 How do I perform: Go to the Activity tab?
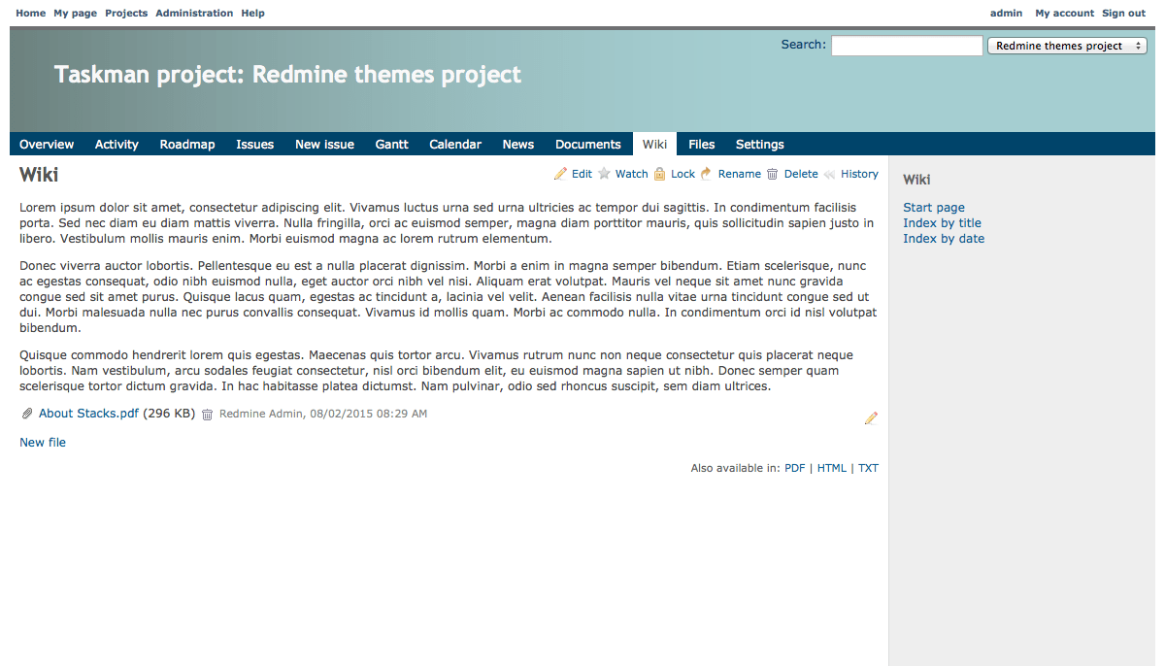click(x=116, y=144)
